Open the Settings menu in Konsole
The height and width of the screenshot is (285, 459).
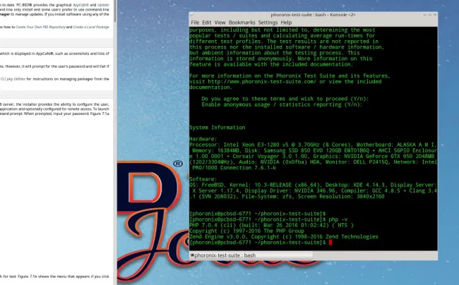coord(268,23)
